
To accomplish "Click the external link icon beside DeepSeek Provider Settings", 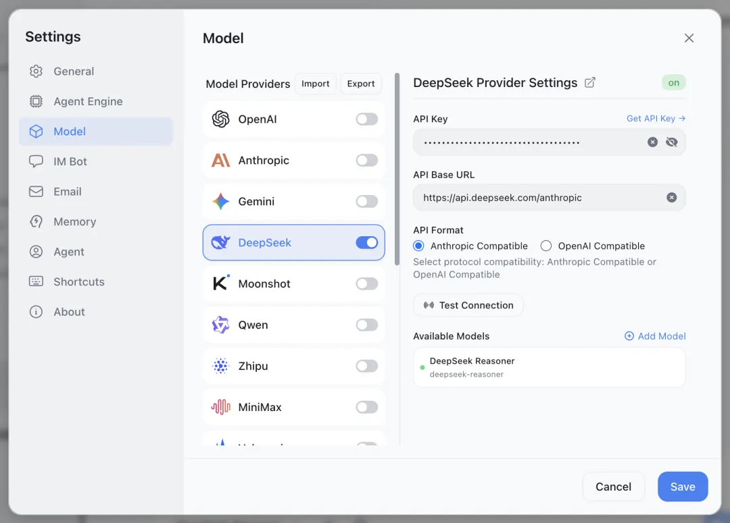I will pos(590,82).
